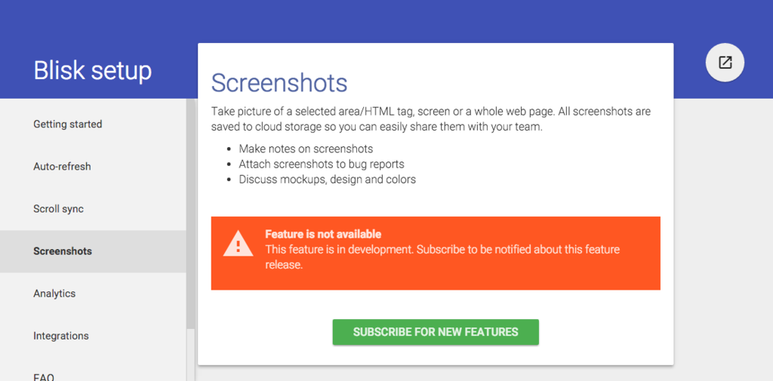Screen dimensions: 773x381
Task: Click the Screenshots page heading
Action: (279, 83)
